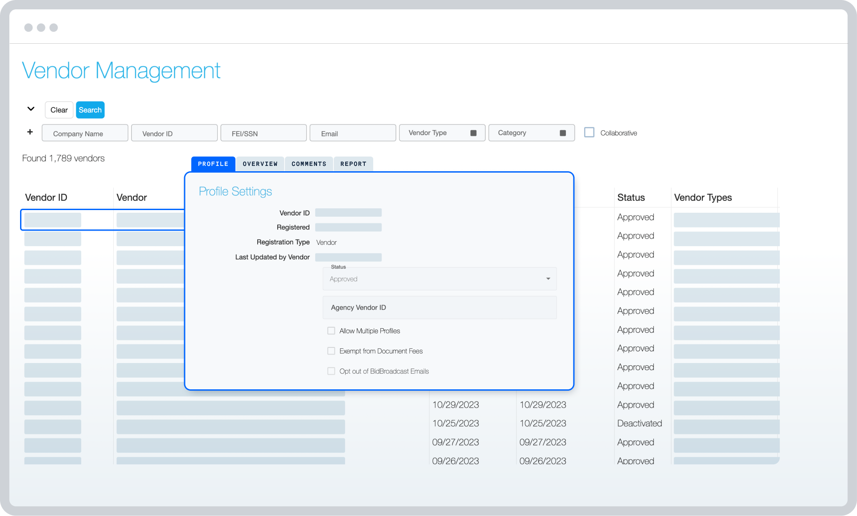Click the Search button
857x516 pixels.
[90, 110]
